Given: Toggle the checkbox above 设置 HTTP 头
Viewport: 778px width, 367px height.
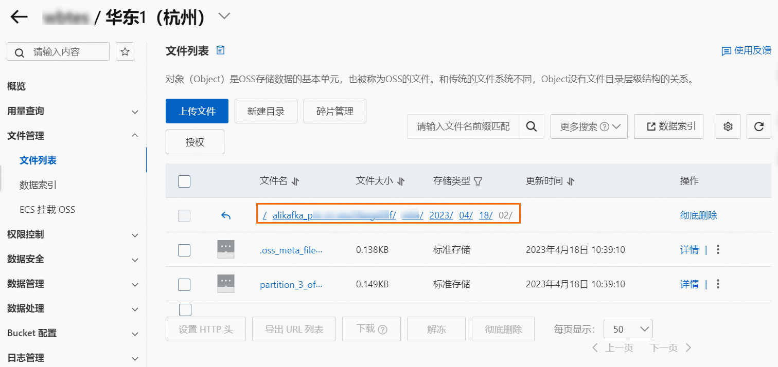Looking at the screenshot, I should [185, 310].
